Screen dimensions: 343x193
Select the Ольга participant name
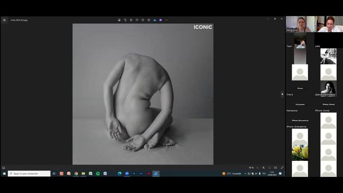290,94
